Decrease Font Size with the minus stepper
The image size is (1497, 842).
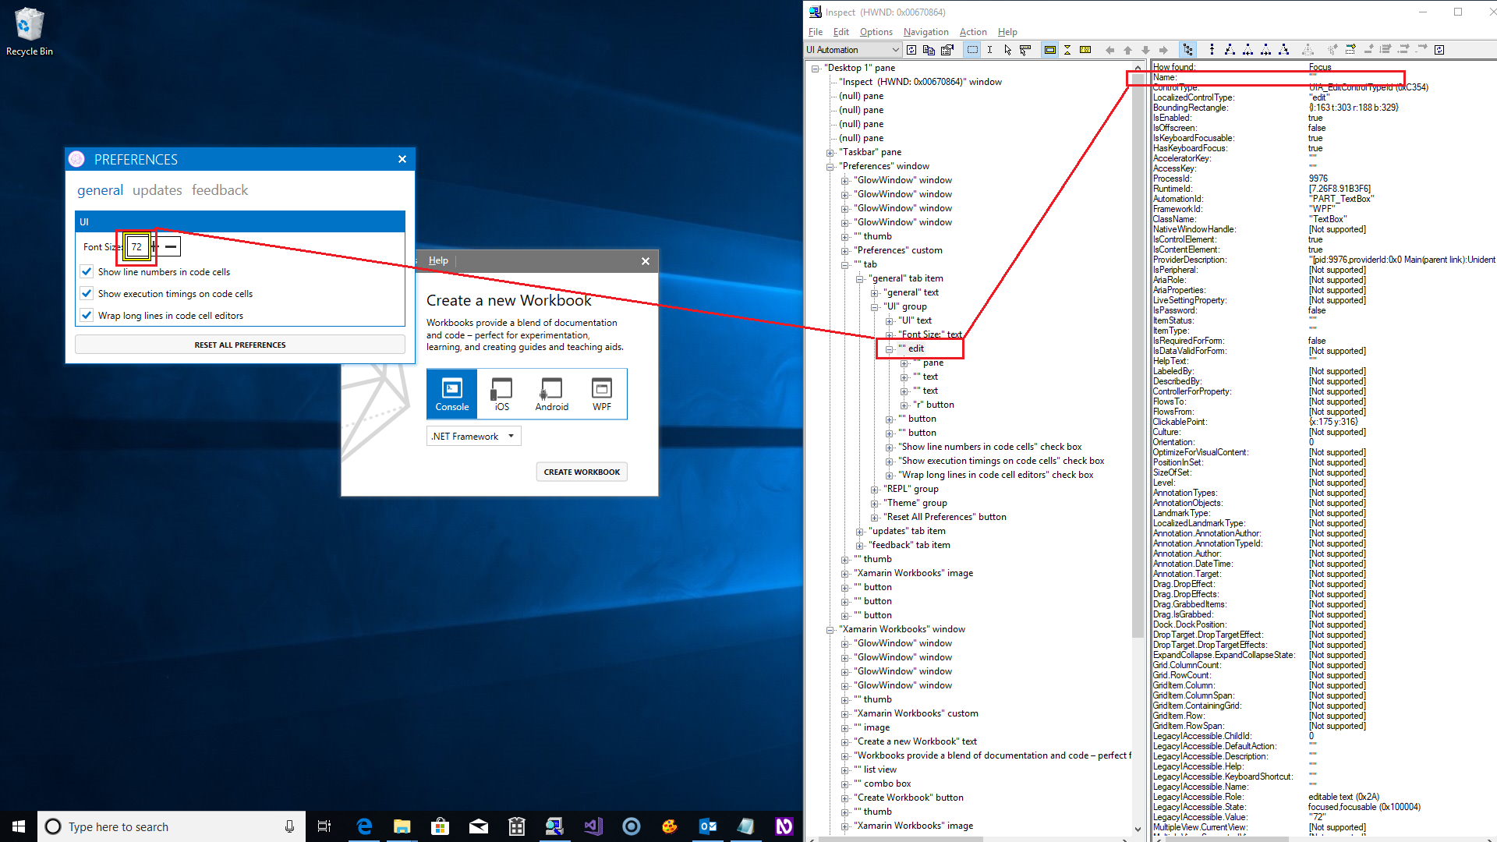[169, 246]
